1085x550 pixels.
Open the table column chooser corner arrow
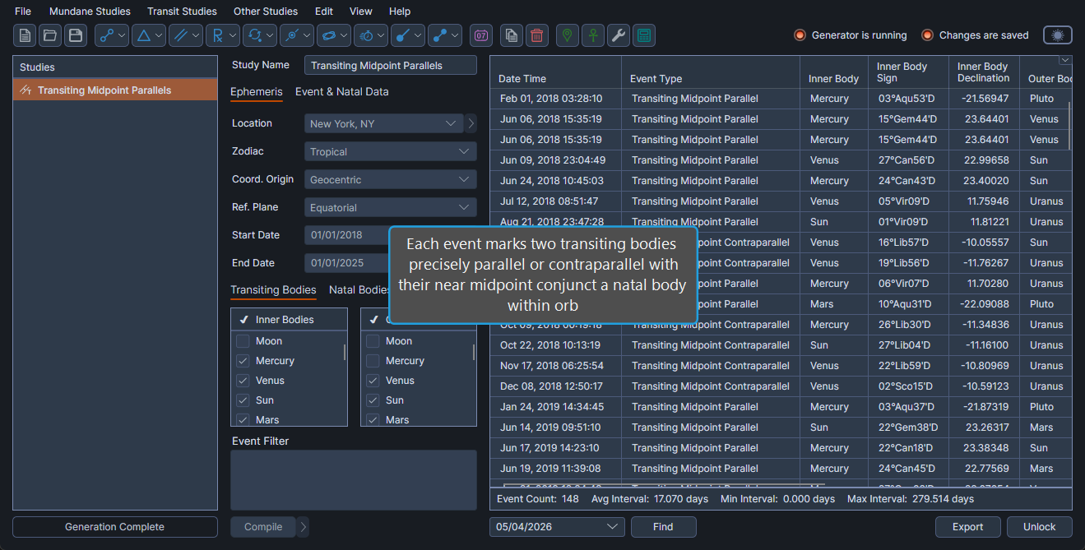[1065, 61]
